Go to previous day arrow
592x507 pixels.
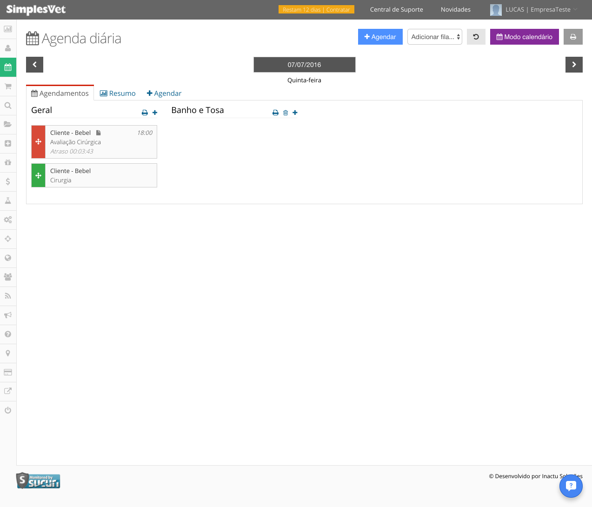pos(34,65)
